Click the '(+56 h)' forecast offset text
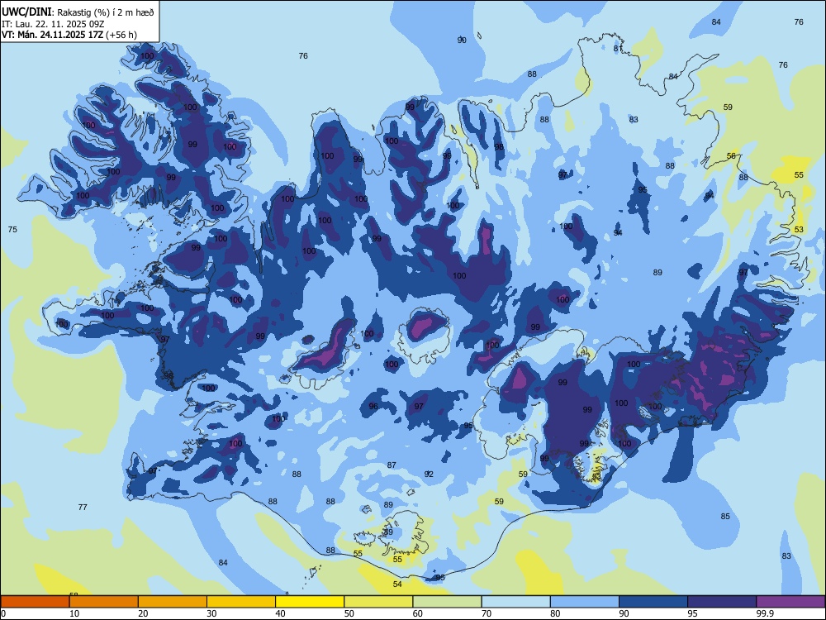 coord(121,35)
